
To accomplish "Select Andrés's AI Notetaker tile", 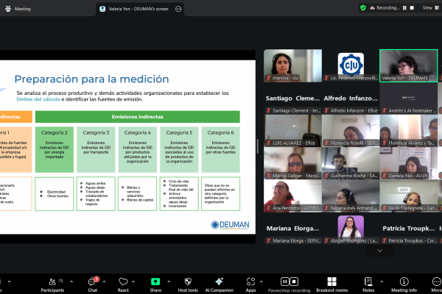I will (x=408, y=98).
